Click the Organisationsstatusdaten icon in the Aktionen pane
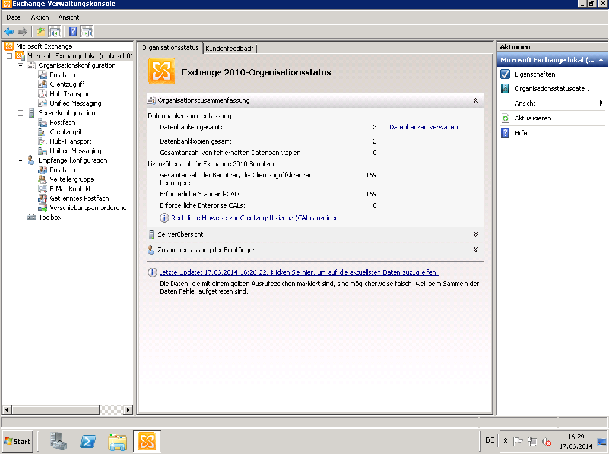This screenshot has height=454, width=609. [505, 88]
